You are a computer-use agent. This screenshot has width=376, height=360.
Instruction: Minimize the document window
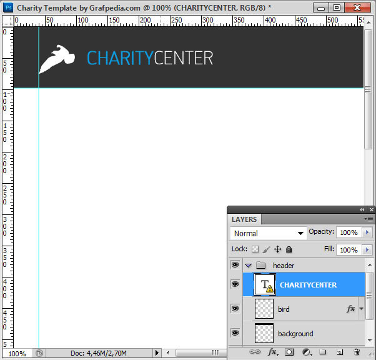[321, 7]
